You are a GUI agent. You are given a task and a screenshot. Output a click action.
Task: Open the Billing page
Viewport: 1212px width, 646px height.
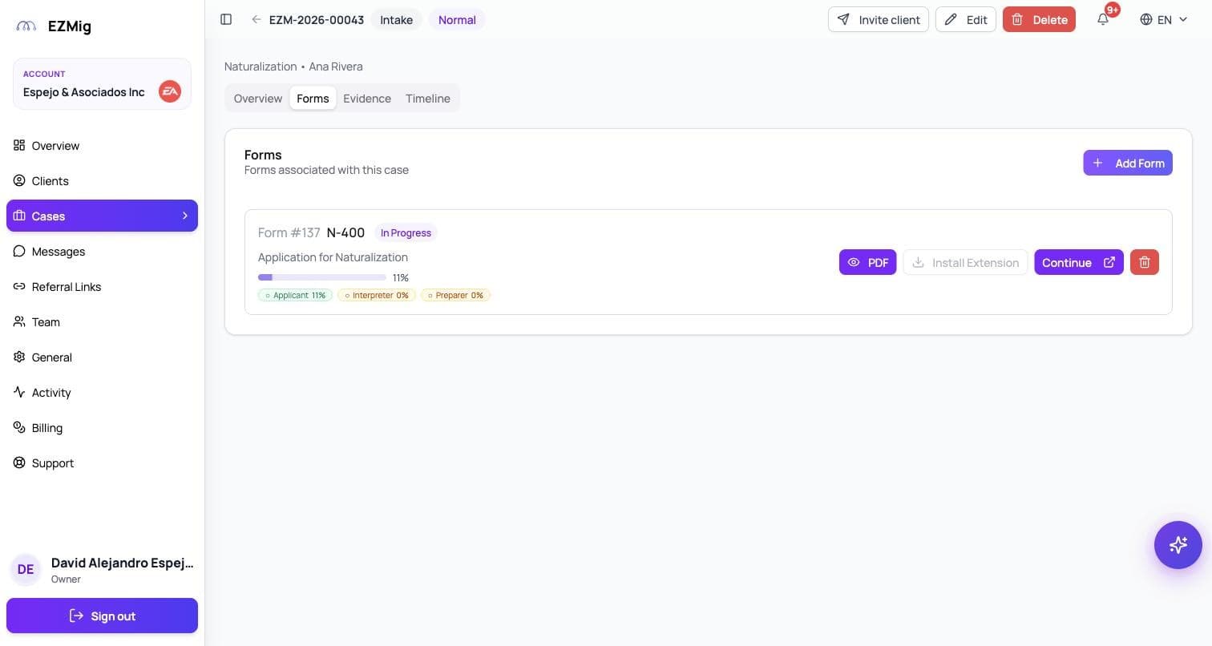(102, 427)
